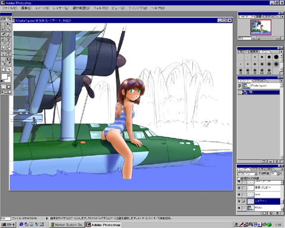Switch to Standard edit mode
The height and width of the screenshot is (228, 285).
pyautogui.click(x=4, y=87)
